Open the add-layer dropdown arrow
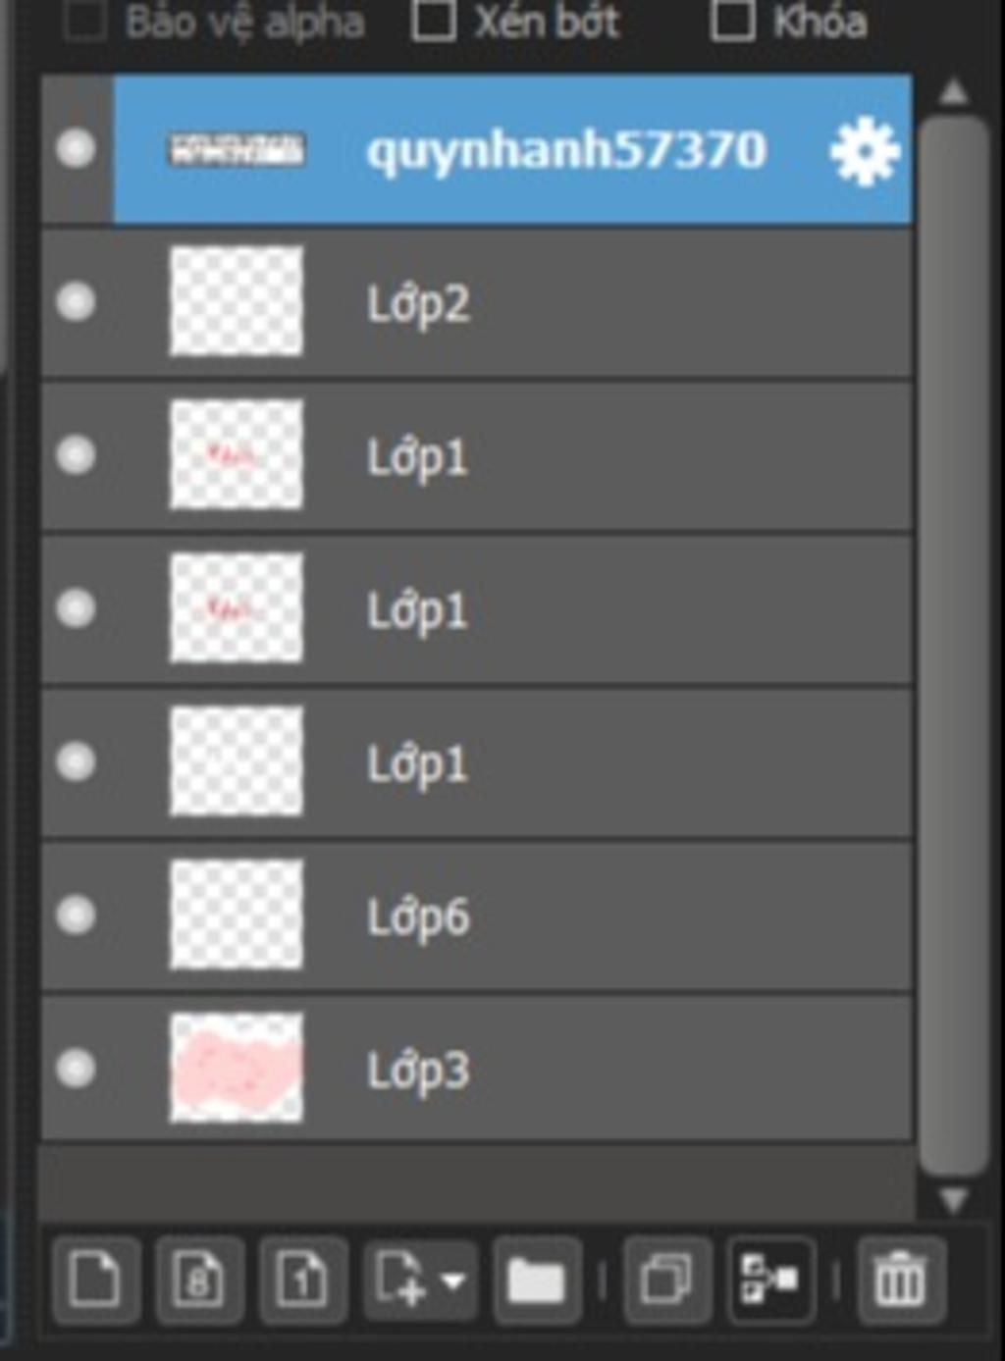 453,1280
